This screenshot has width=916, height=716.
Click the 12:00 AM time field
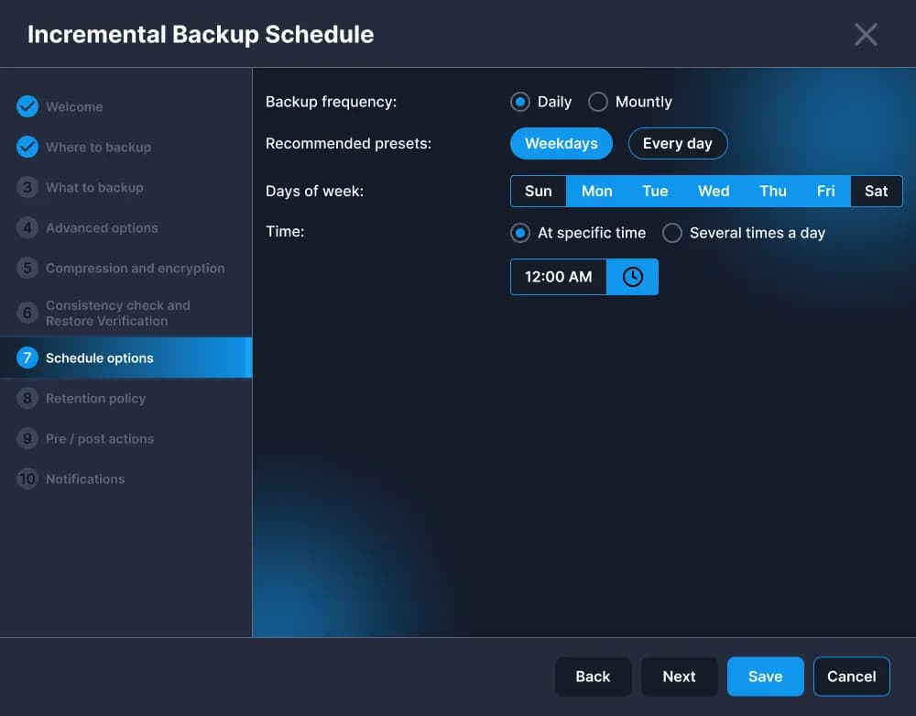tap(558, 276)
